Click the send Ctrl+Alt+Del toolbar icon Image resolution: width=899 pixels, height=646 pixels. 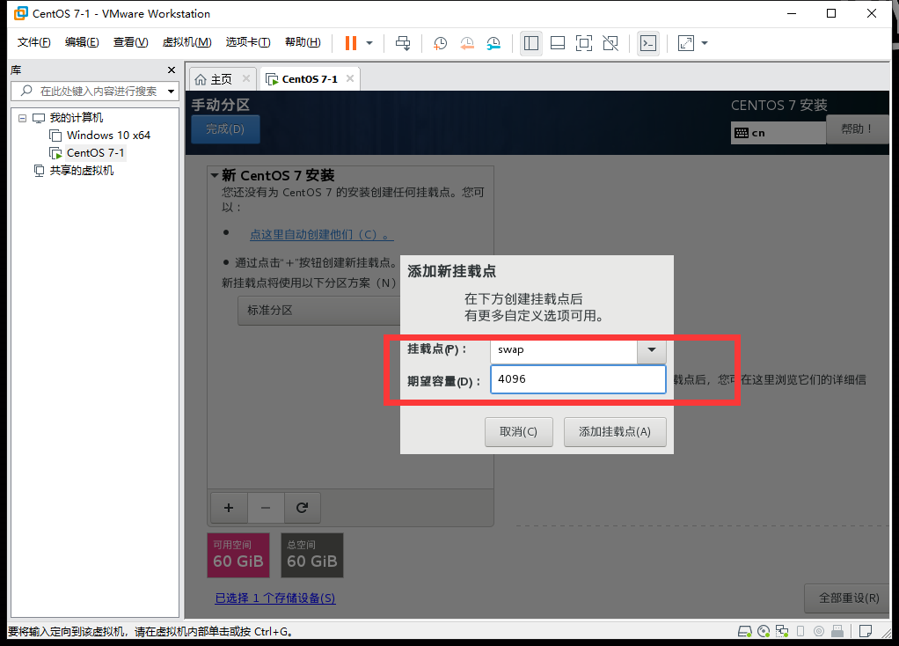pyautogui.click(x=403, y=43)
